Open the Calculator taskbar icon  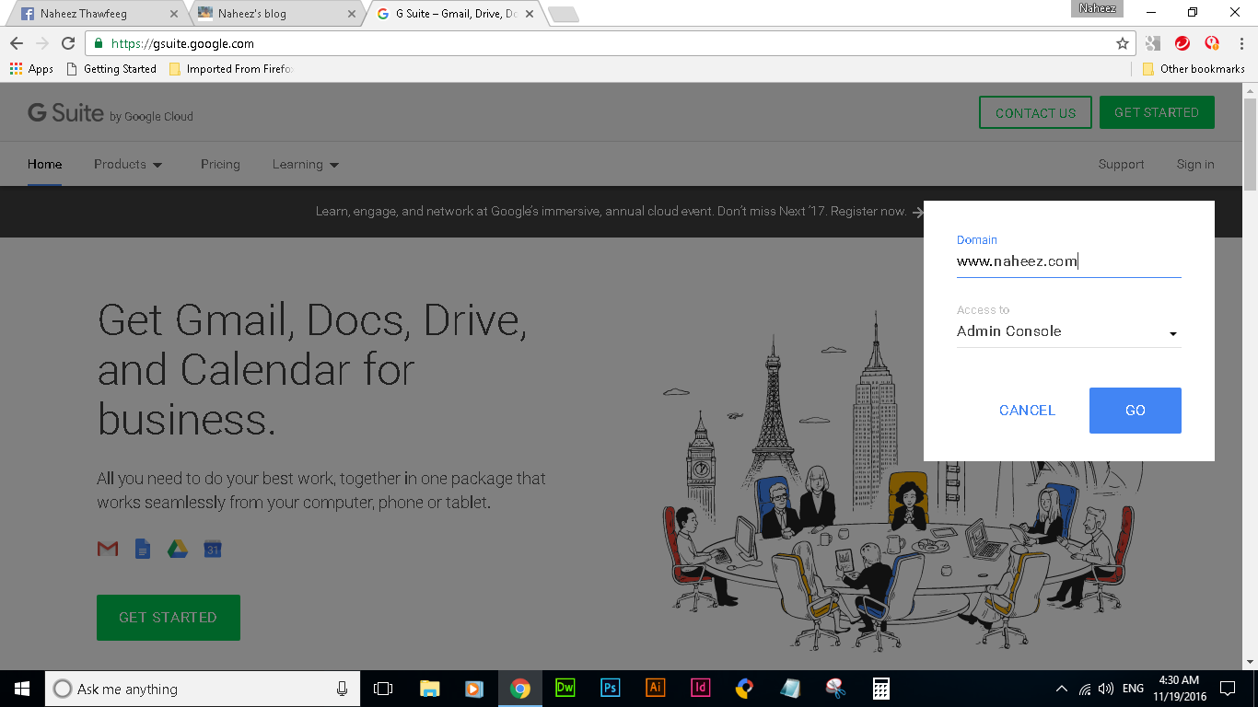point(881,689)
